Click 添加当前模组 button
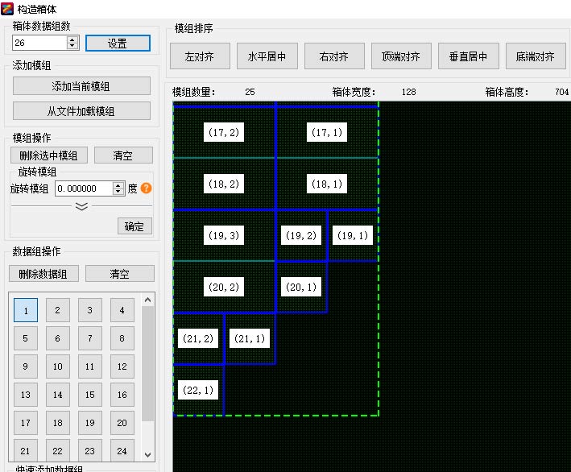 pos(81,86)
